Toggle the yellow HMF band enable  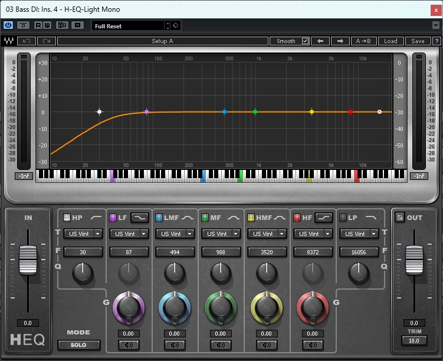251,218
